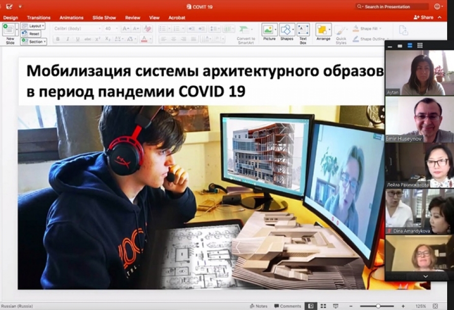Image resolution: width=454 pixels, height=310 pixels.
Task: Open the Shapes gallery icon
Action: pos(286,30)
